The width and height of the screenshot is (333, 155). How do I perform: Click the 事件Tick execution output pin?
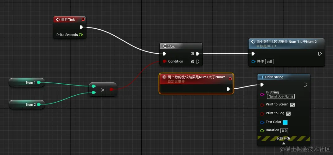(81, 27)
